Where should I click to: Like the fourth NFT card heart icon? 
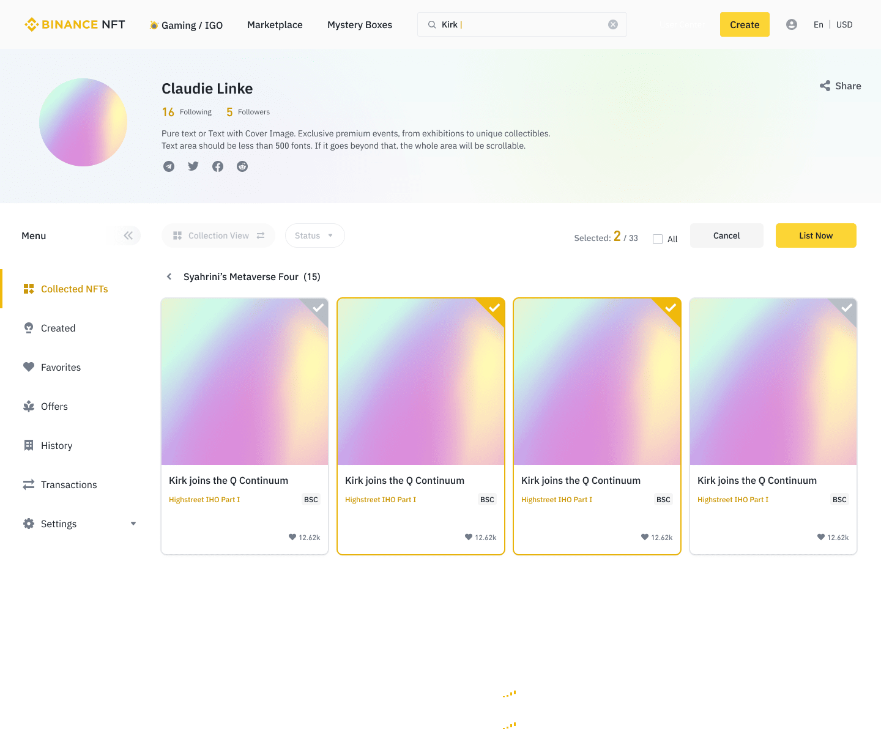point(821,537)
